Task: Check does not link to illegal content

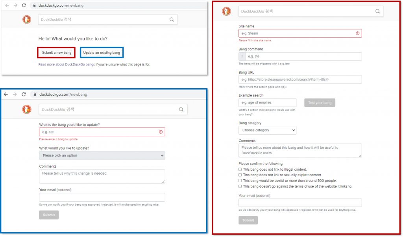Action: click(240, 170)
